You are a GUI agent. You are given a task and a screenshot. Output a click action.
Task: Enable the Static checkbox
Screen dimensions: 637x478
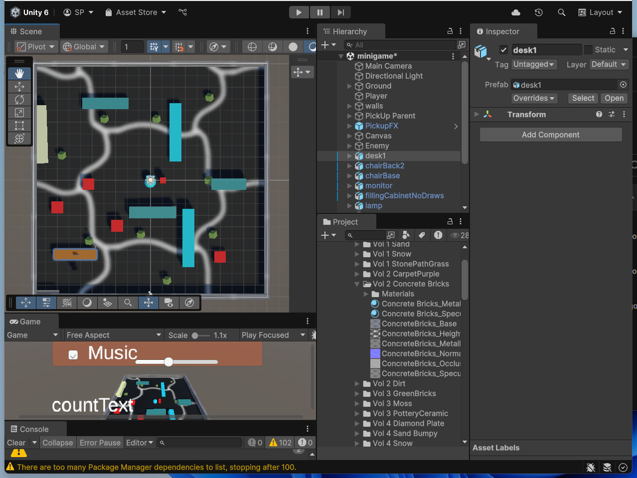(x=589, y=50)
